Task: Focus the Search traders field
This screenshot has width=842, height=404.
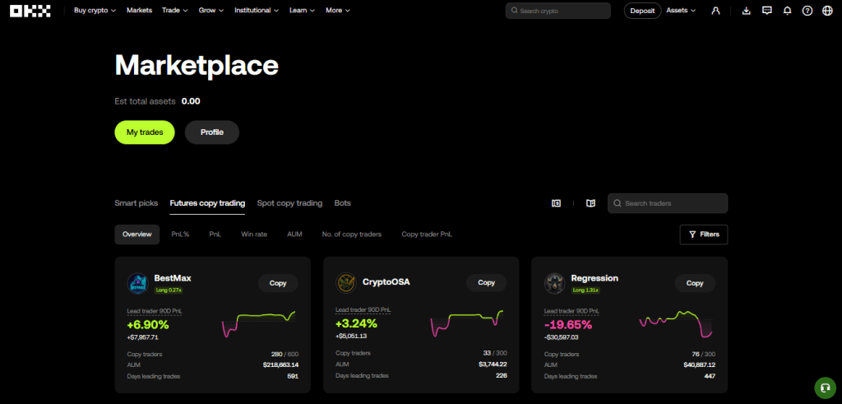Action: [668, 203]
